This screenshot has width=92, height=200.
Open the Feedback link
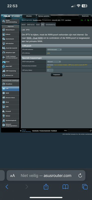coord(54,131)
